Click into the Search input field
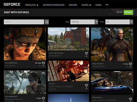 24,22
